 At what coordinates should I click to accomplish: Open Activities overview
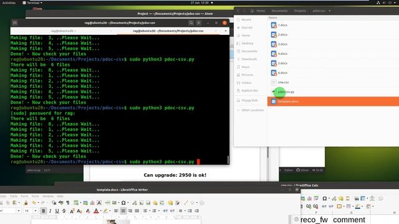click(x=9, y=2)
